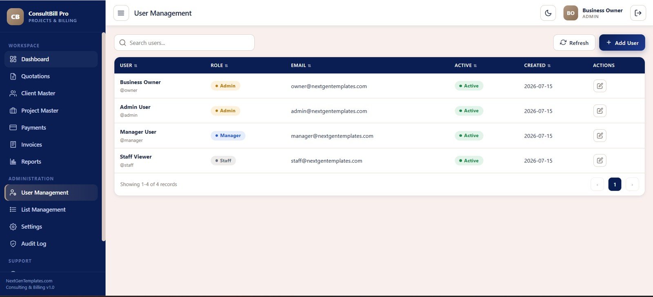Edit Admin User with its pencil icon

600,111
